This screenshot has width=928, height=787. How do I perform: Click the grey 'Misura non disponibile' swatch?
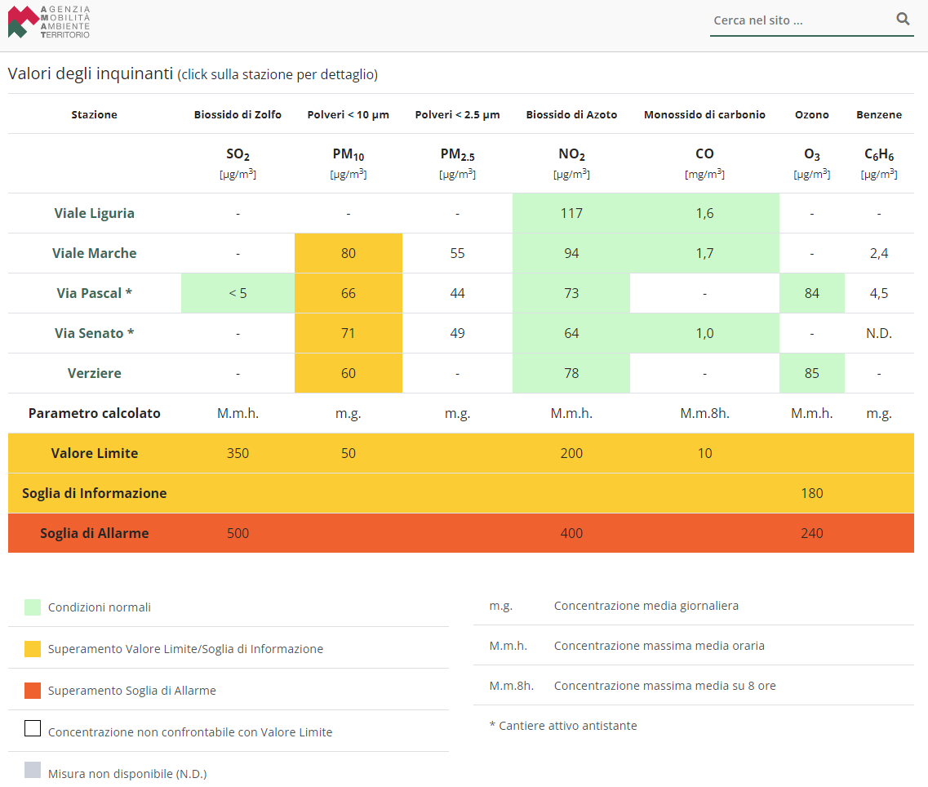(33, 770)
